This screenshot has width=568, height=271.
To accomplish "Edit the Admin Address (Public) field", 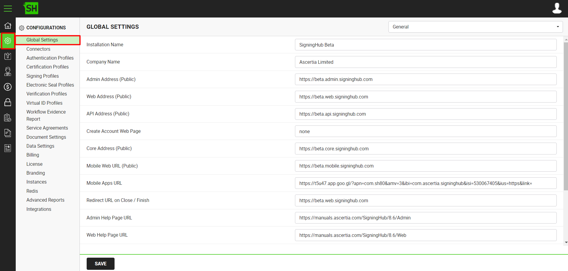I will tap(426, 79).
